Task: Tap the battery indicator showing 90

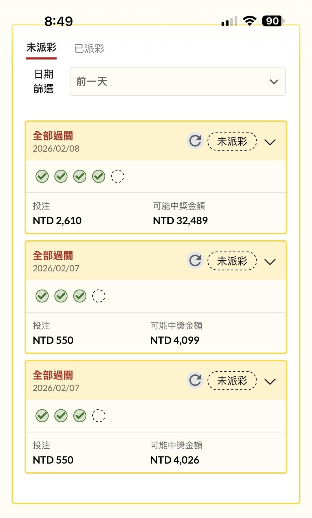Action: [x=273, y=21]
